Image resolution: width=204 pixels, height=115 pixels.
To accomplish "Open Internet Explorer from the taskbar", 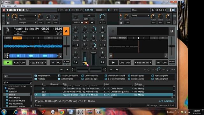I will pyautogui.click(x=16, y=112).
